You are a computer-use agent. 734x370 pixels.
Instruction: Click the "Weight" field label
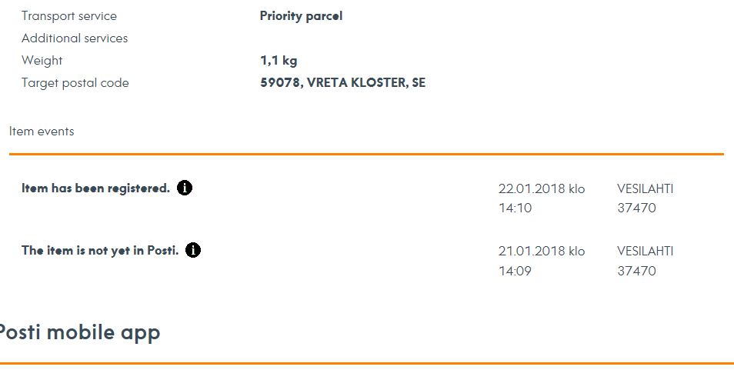[x=42, y=61]
